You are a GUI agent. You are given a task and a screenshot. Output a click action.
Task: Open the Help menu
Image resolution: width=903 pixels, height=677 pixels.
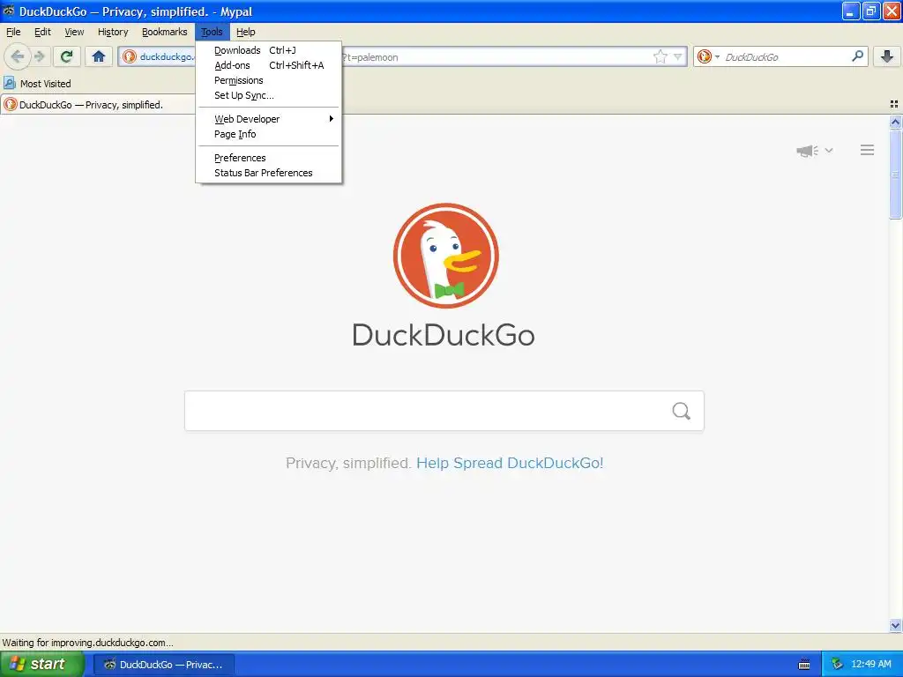[246, 32]
